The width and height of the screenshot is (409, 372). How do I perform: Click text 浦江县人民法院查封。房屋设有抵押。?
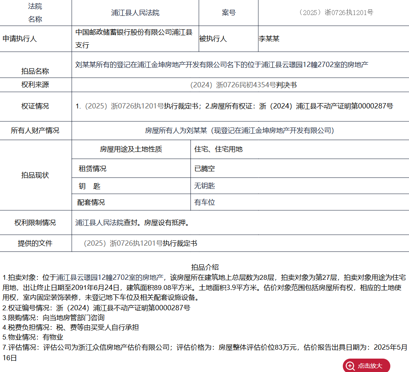click(133, 223)
